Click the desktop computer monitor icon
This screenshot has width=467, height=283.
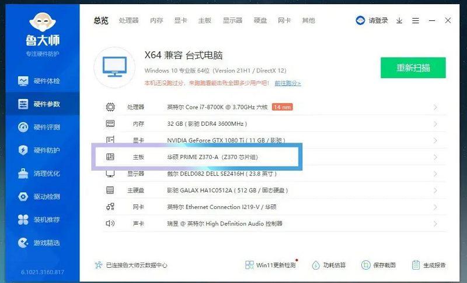(x=114, y=68)
